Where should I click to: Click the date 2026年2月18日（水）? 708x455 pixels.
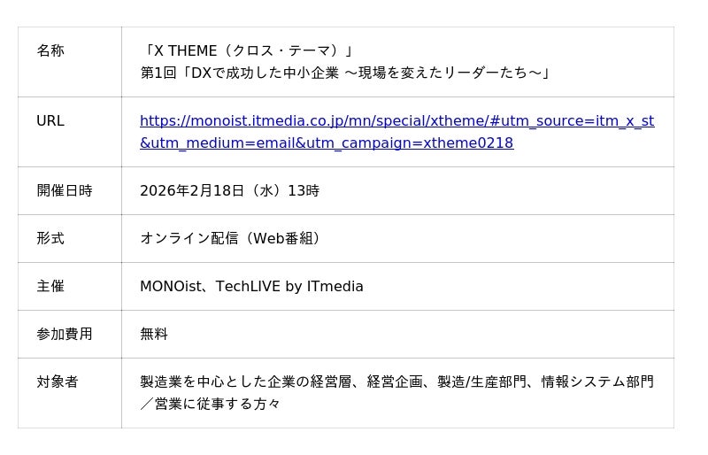click(x=211, y=190)
